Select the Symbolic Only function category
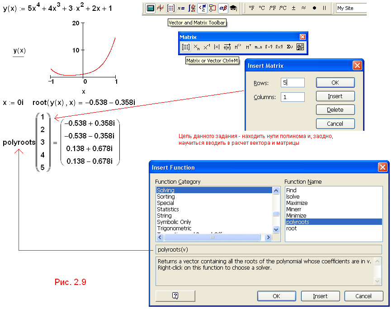The height and width of the screenshot is (309, 392). pos(214,222)
